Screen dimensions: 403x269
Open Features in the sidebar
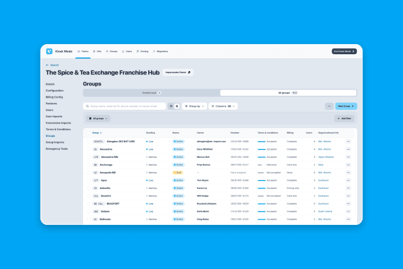click(51, 104)
